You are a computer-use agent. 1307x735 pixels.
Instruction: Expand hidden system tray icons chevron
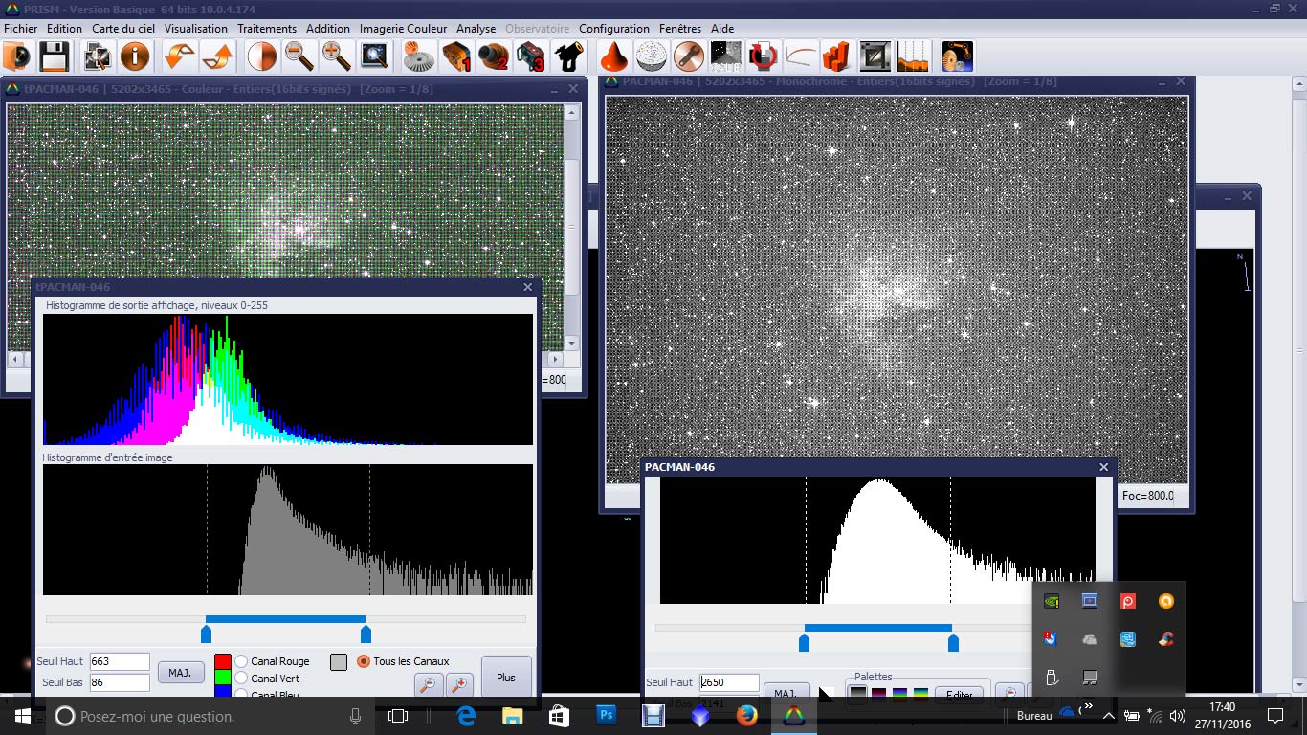[x=1108, y=716]
